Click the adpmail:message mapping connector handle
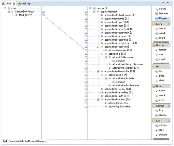Viewport: 174px width, 146px height. (86, 50)
